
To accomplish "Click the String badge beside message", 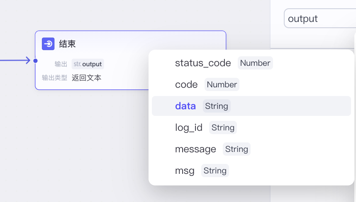I will tap(237, 149).
